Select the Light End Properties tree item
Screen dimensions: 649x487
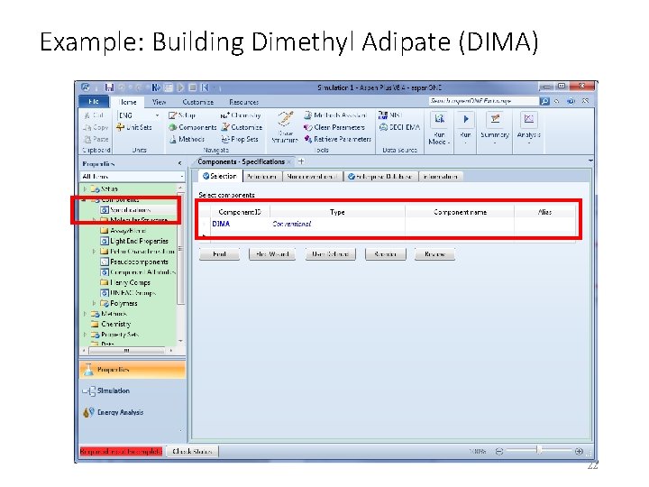point(134,241)
